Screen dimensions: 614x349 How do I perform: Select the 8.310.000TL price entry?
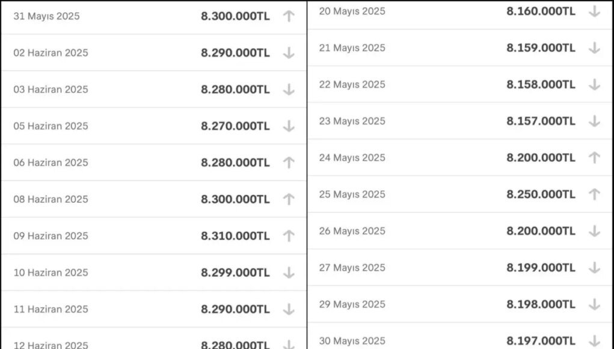(x=235, y=236)
